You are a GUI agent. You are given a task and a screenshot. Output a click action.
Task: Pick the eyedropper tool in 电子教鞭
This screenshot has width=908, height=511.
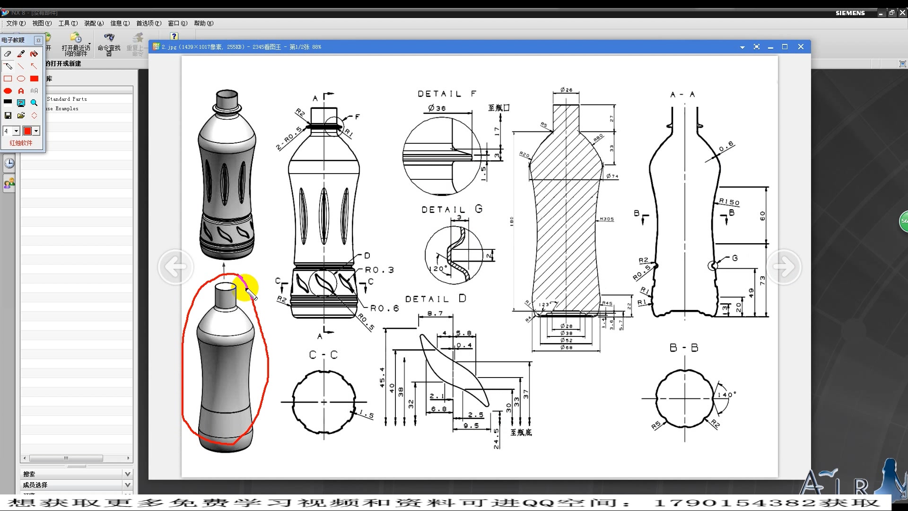(21, 54)
